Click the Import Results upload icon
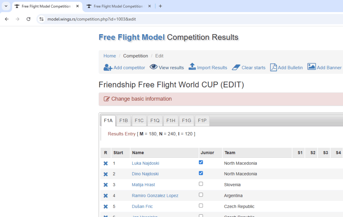Image resolution: width=343 pixels, height=217 pixels. (192, 67)
